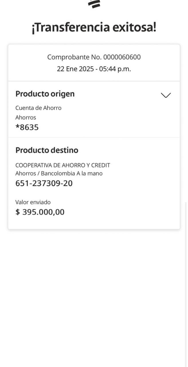Collapse the Producto origen section chevron
188x367 pixels.
pyautogui.click(x=166, y=95)
